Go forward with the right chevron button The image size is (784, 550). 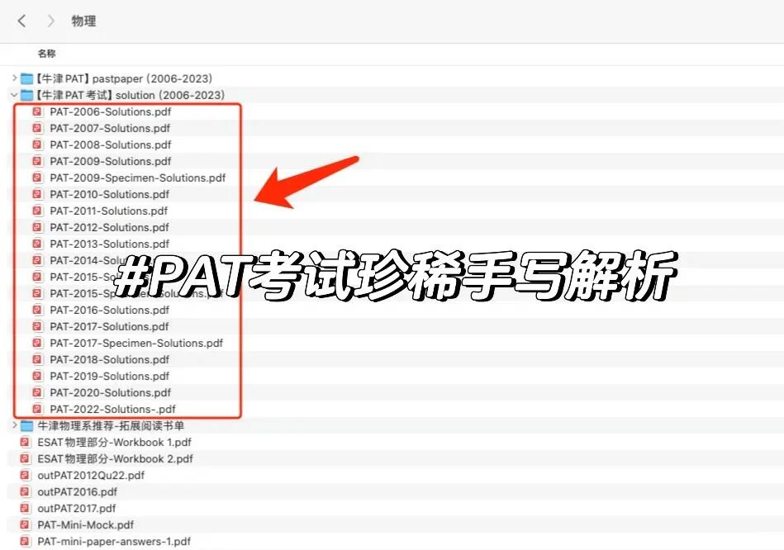[50, 21]
